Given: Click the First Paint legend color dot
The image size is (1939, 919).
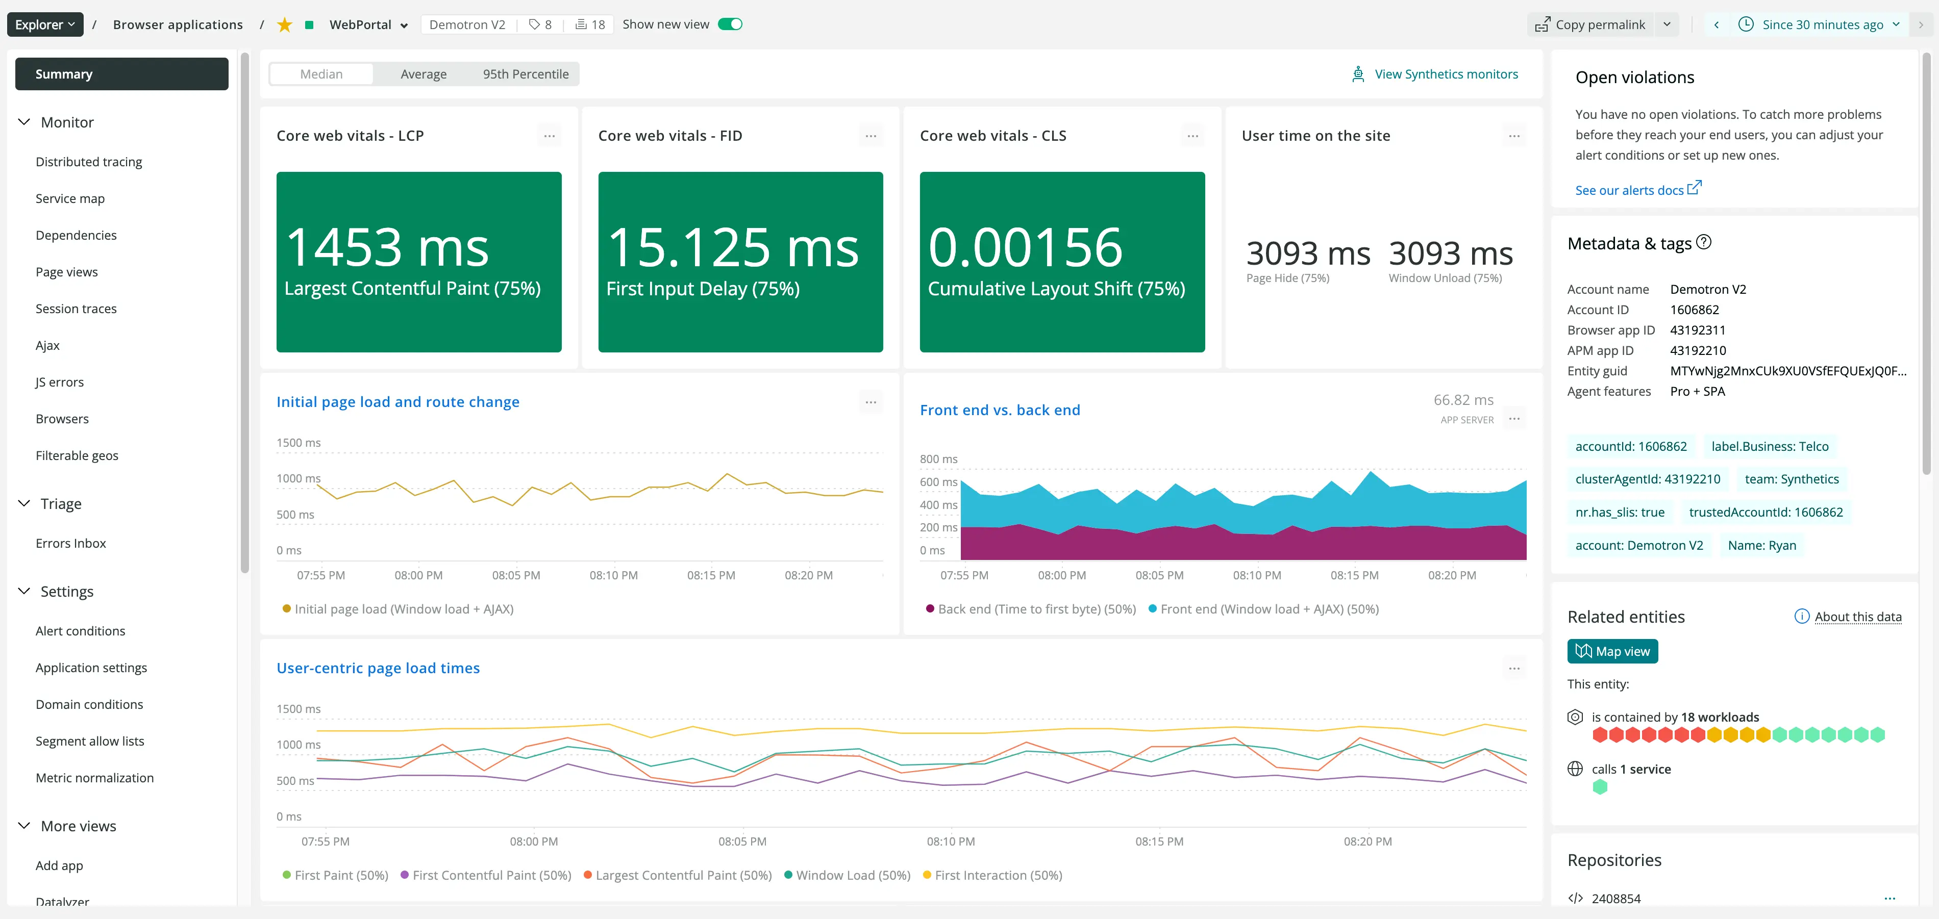Looking at the screenshot, I should point(286,875).
